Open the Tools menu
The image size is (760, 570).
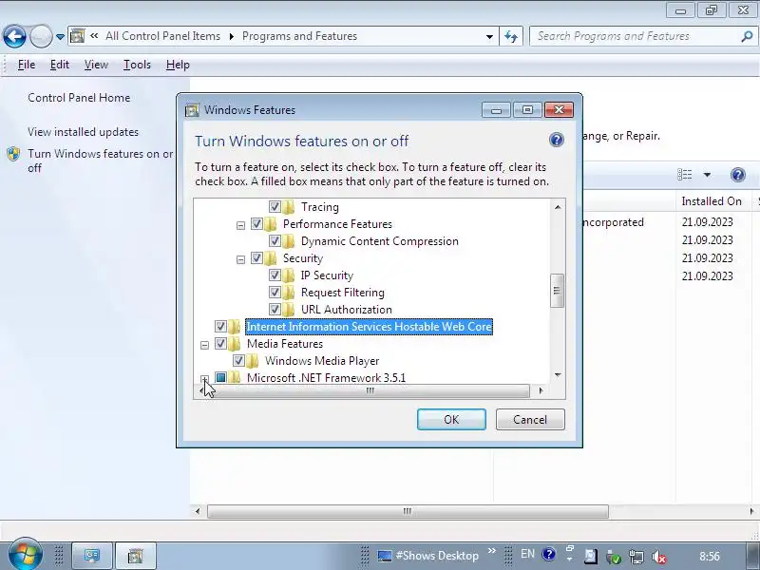pos(137,65)
